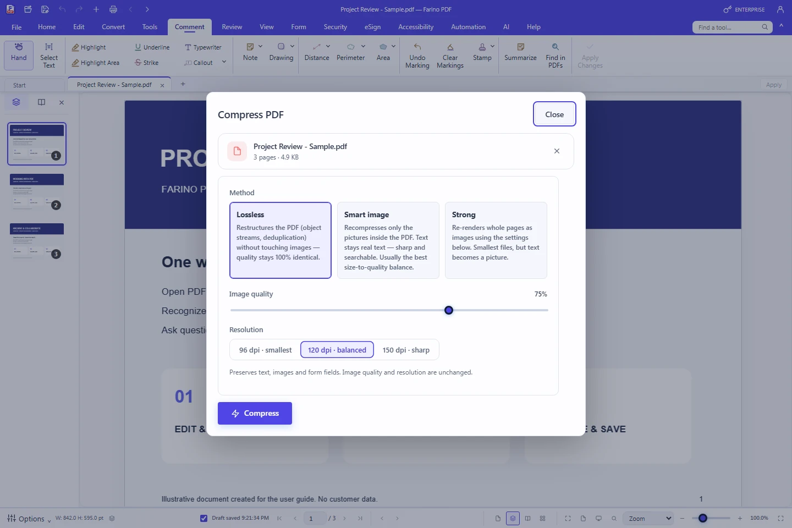Expand the Callout group dropdown arrow

click(x=224, y=62)
